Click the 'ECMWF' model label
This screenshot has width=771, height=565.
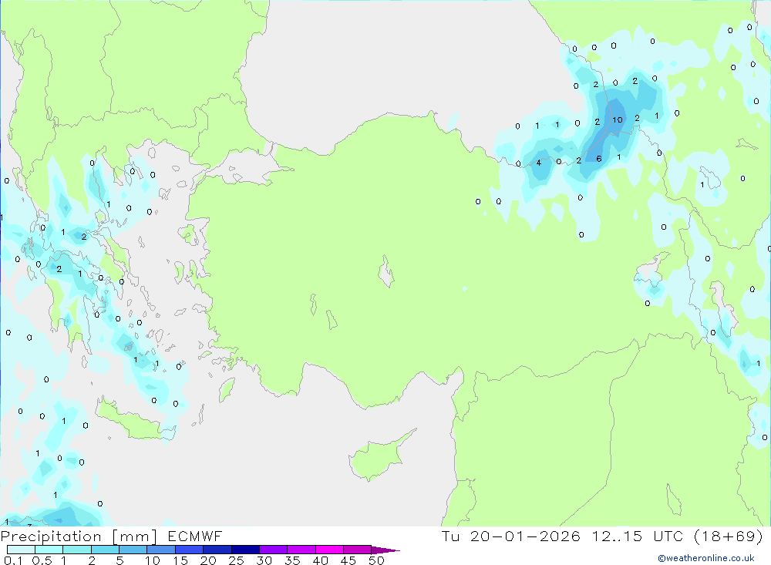coord(195,536)
